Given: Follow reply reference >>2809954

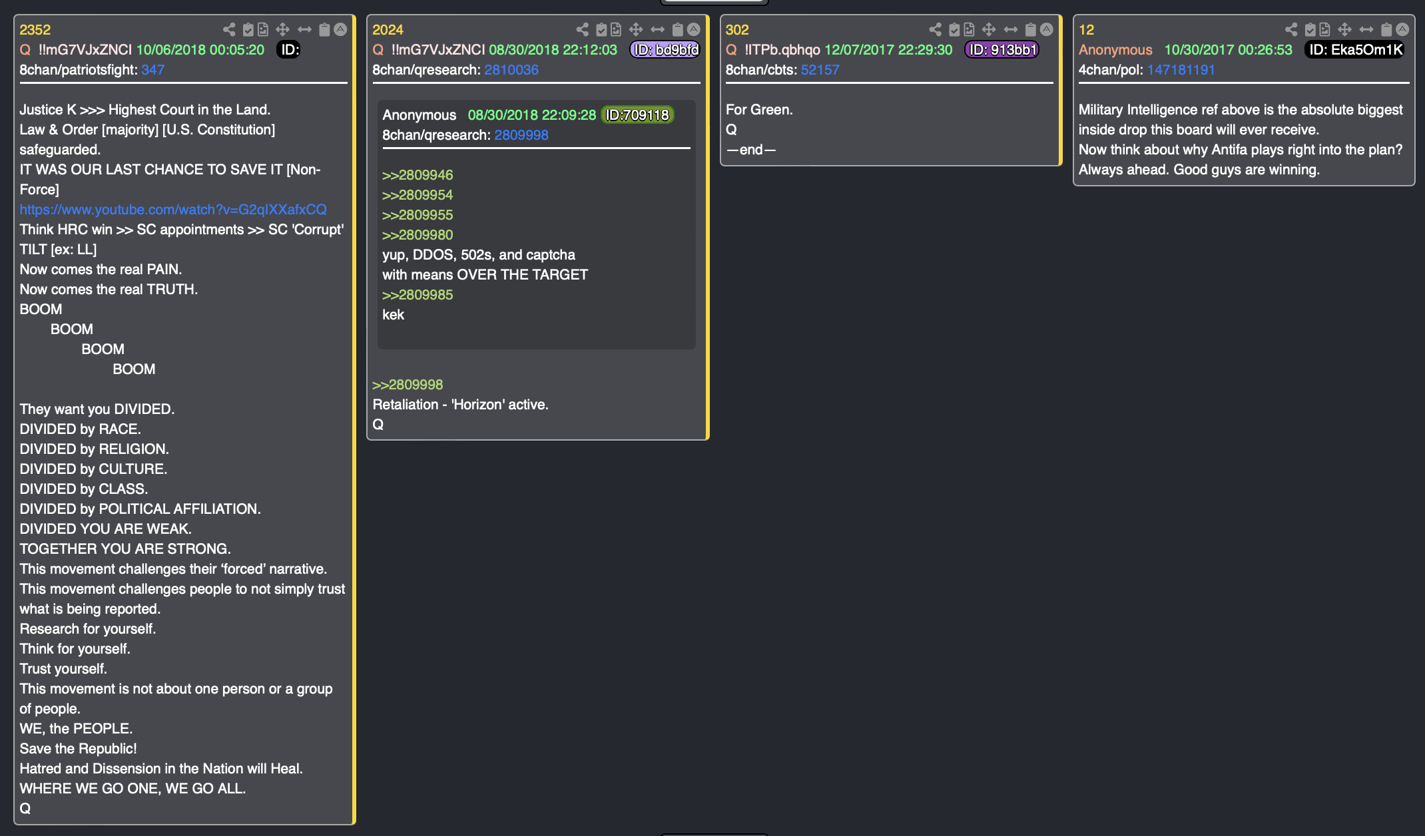Looking at the screenshot, I should 418,195.
